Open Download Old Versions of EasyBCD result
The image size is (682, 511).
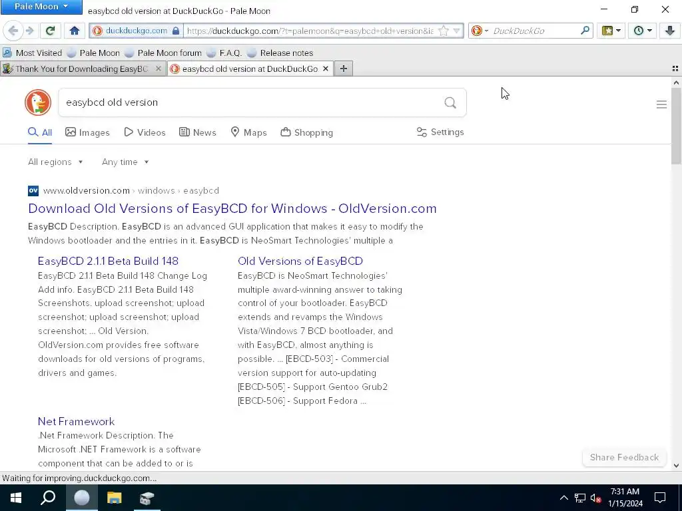click(232, 208)
